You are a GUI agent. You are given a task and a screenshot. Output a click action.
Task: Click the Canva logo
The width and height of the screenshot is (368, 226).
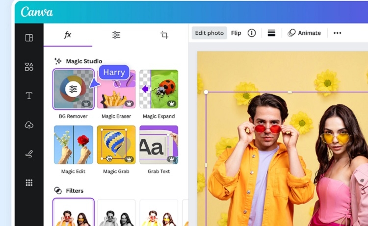pos(37,12)
